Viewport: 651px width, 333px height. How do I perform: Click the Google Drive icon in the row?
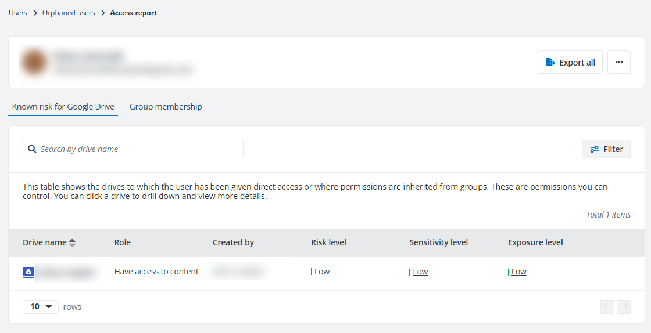tap(28, 272)
